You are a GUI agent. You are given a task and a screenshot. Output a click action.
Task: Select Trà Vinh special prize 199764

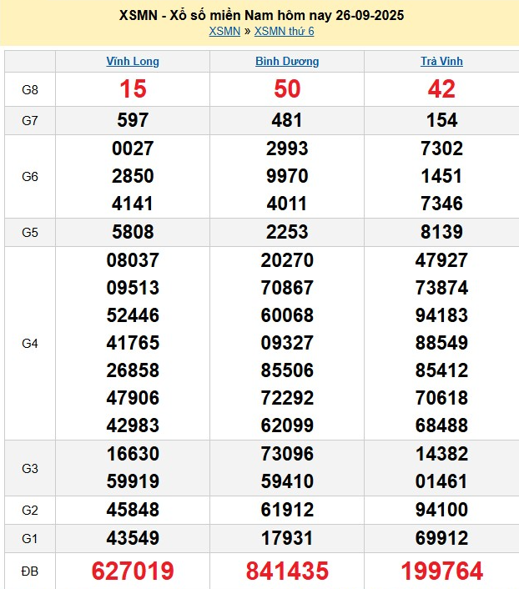[441, 571]
